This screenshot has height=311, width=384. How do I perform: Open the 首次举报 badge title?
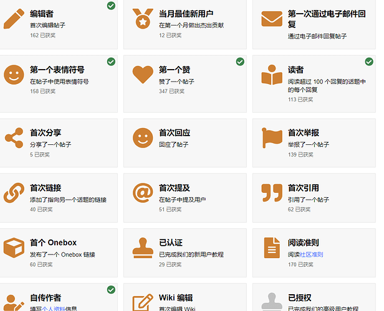304,132
